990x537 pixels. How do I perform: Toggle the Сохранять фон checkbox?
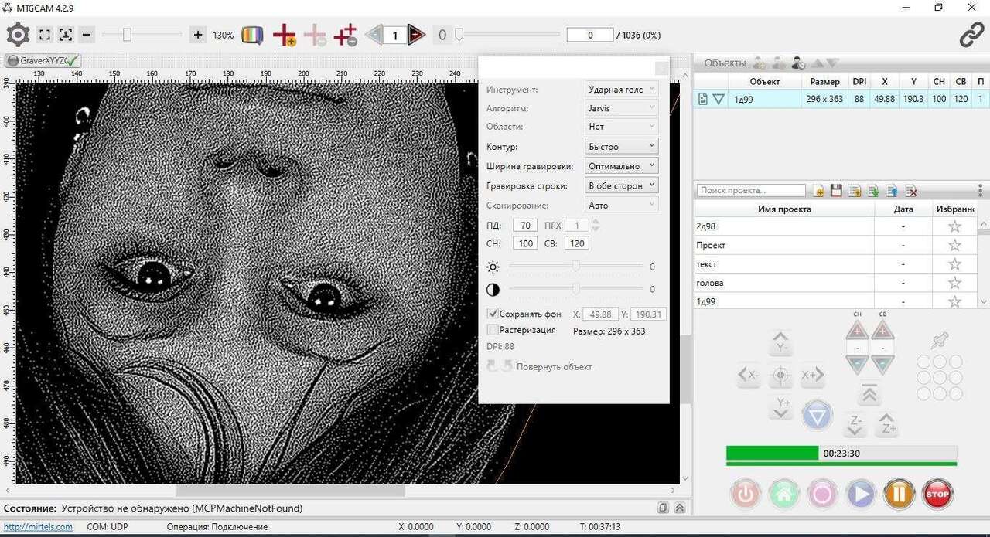coord(493,314)
